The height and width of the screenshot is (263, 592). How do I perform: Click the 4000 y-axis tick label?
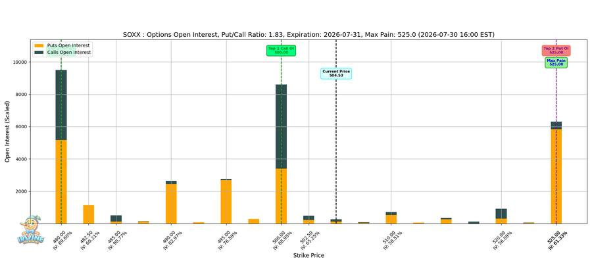[x=21, y=159]
